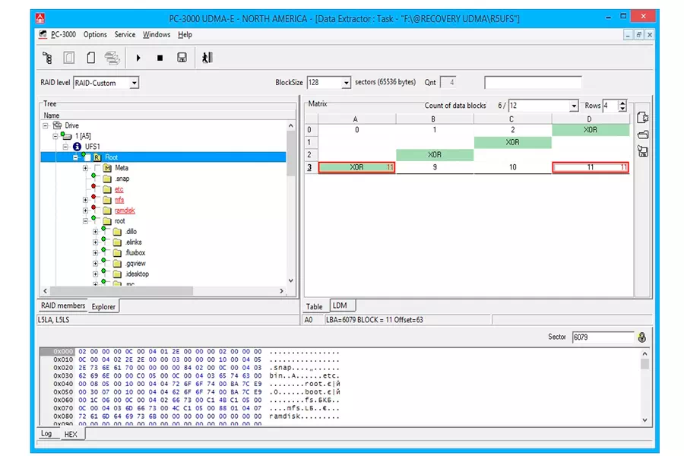
Task: Click the floppy disk save icon
Action: tap(182, 58)
